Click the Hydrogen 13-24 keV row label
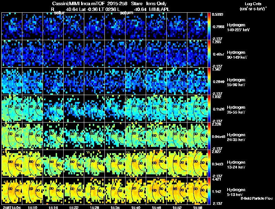Screen dimensions: 275x209 236,165
